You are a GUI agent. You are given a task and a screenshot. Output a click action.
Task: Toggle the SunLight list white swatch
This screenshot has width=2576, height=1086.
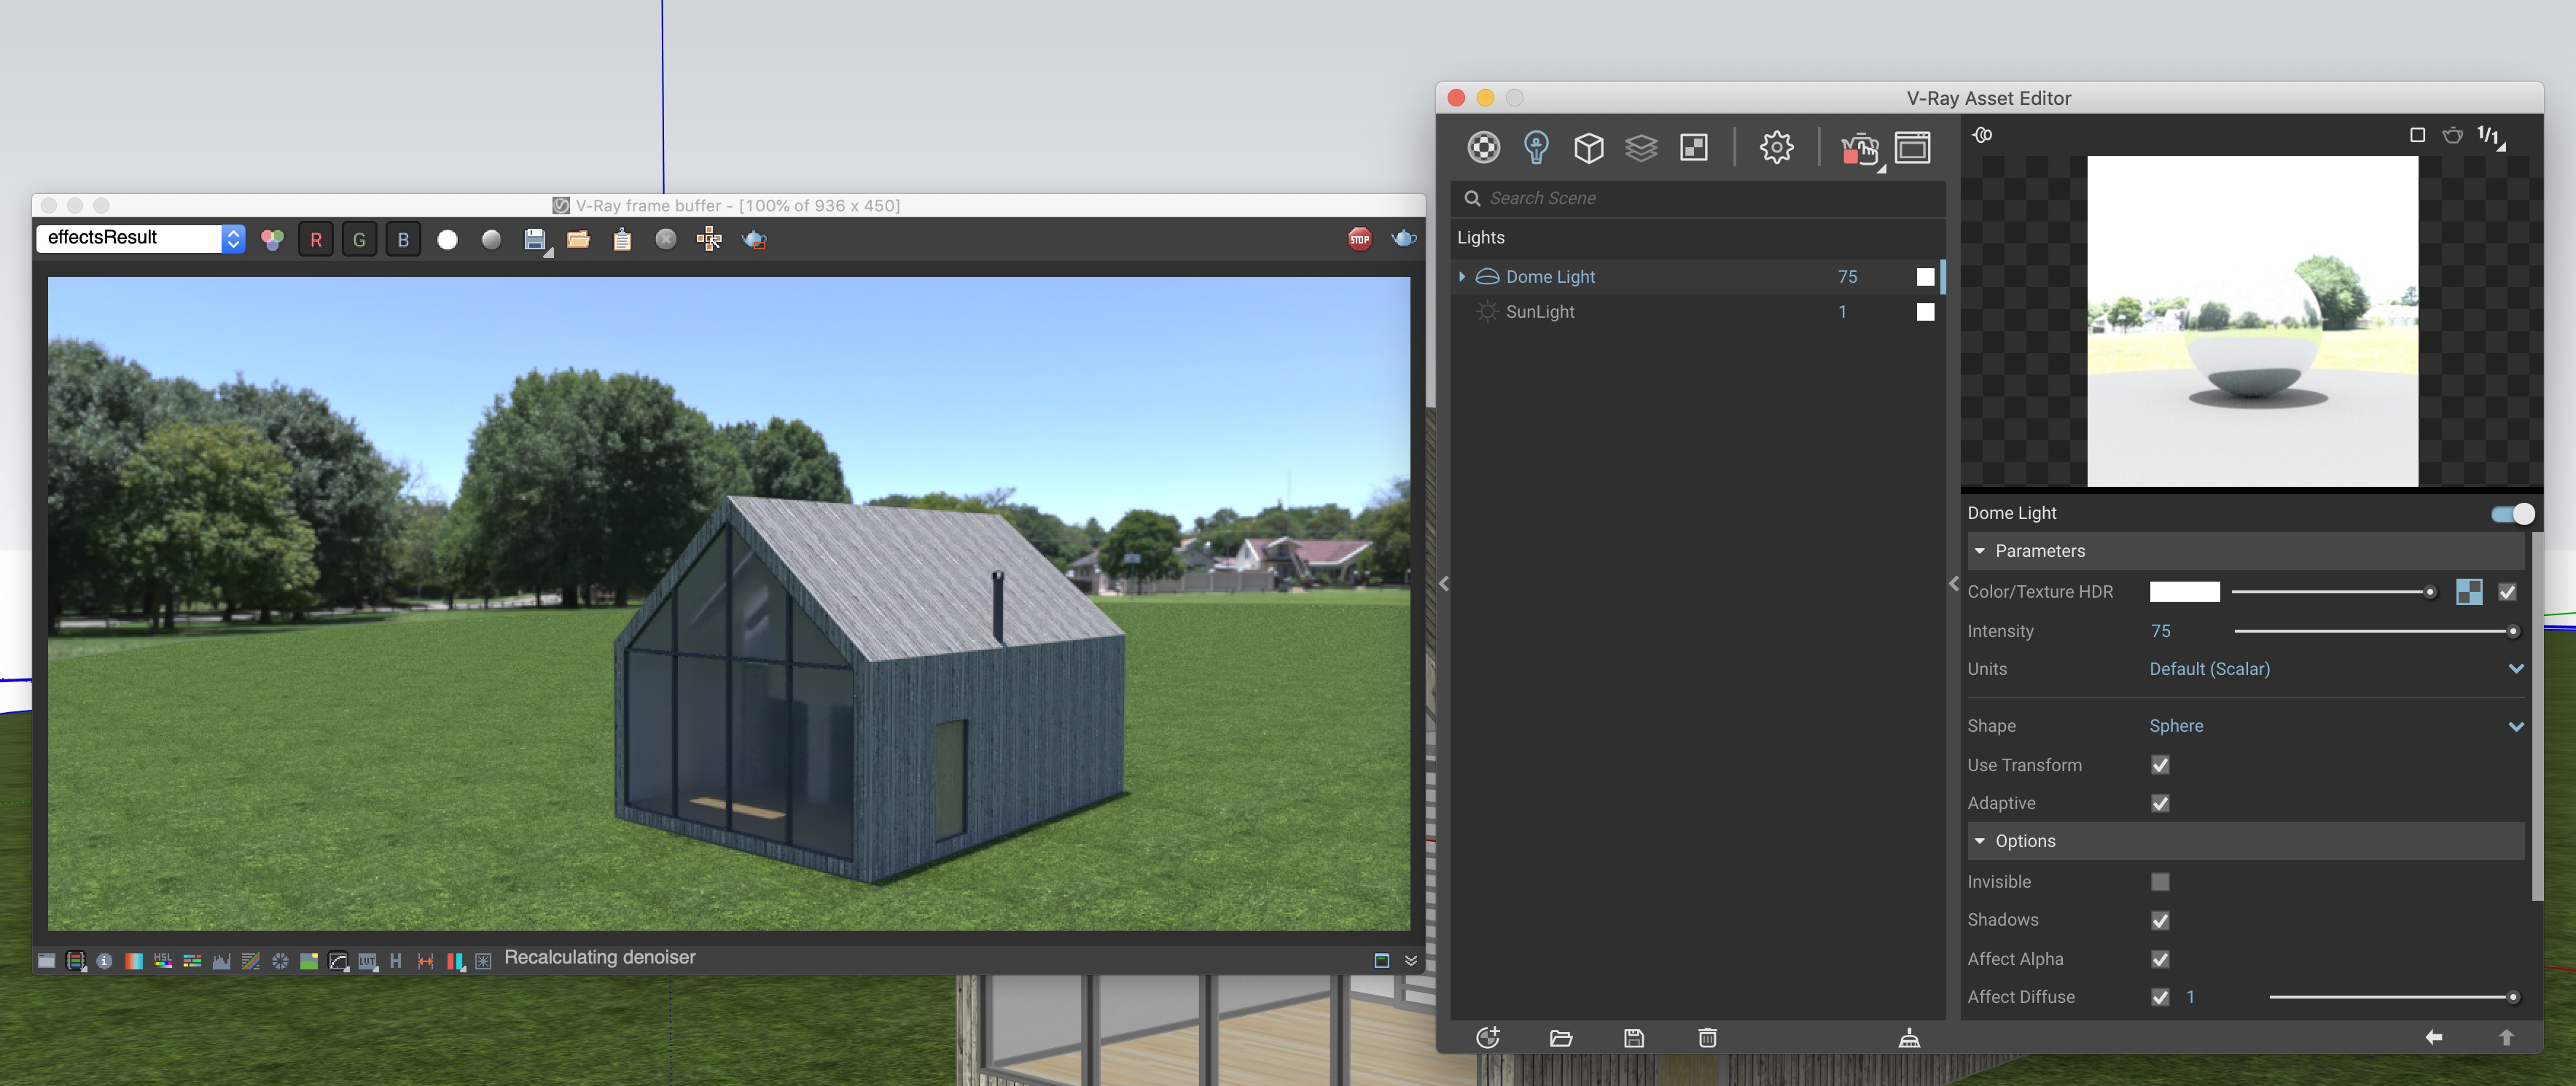pos(1925,312)
